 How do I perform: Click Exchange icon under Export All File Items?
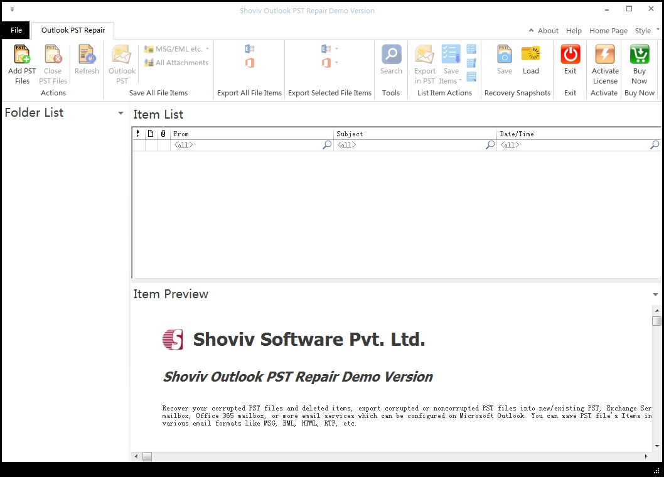pyautogui.click(x=249, y=49)
